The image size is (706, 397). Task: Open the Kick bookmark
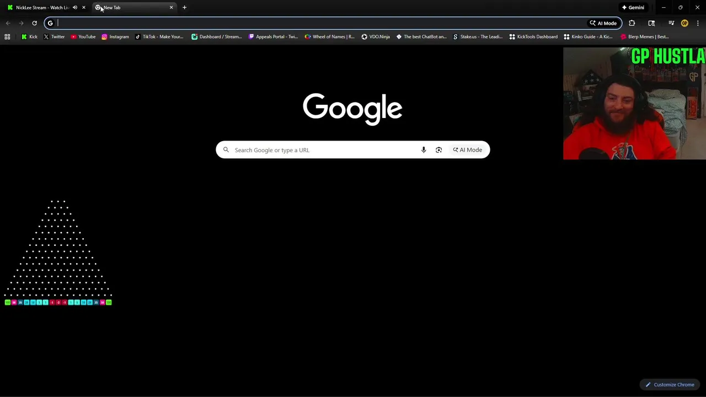pos(29,36)
